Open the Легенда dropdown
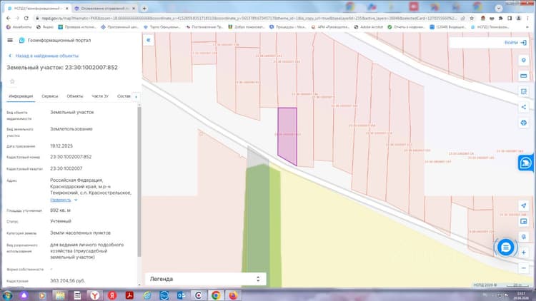The image size is (536, 301). point(205,279)
